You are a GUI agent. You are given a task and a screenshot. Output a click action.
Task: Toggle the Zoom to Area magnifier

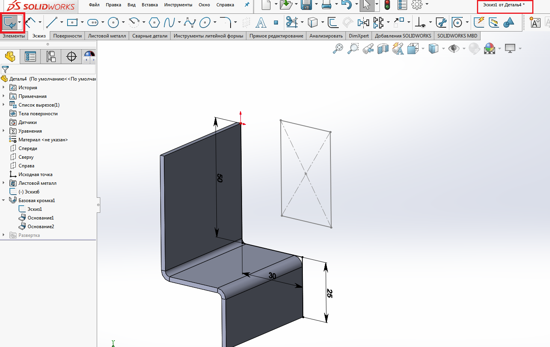(x=353, y=49)
